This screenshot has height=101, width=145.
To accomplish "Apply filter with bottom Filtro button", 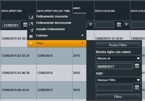I will [118, 97].
